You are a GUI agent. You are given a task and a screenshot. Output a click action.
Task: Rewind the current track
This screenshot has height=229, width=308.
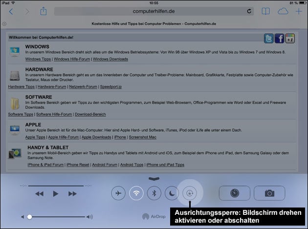click(39, 194)
